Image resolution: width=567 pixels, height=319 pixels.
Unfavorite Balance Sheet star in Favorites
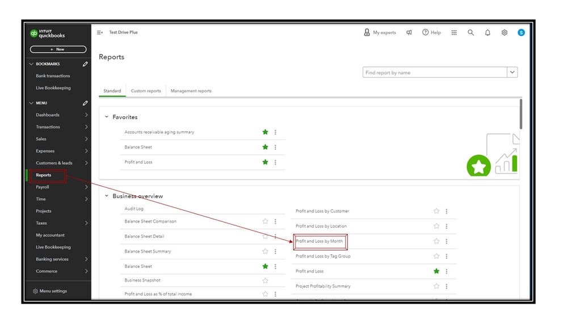(265, 147)
